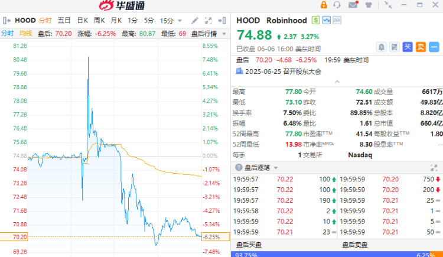This screenshot has height=257, width=443.
Task: Select the 19:59:59 trade with volume 23
Action: click(284, 232)
